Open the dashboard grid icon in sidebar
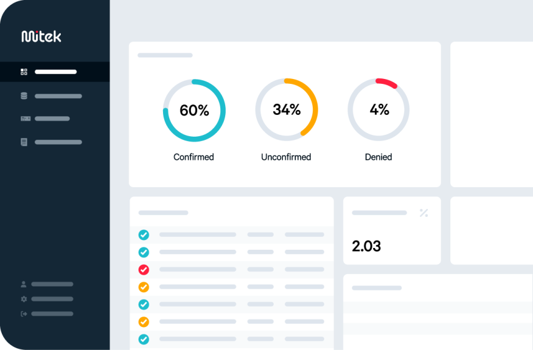Viewport: 533px width, 350px height. [24, 72]
